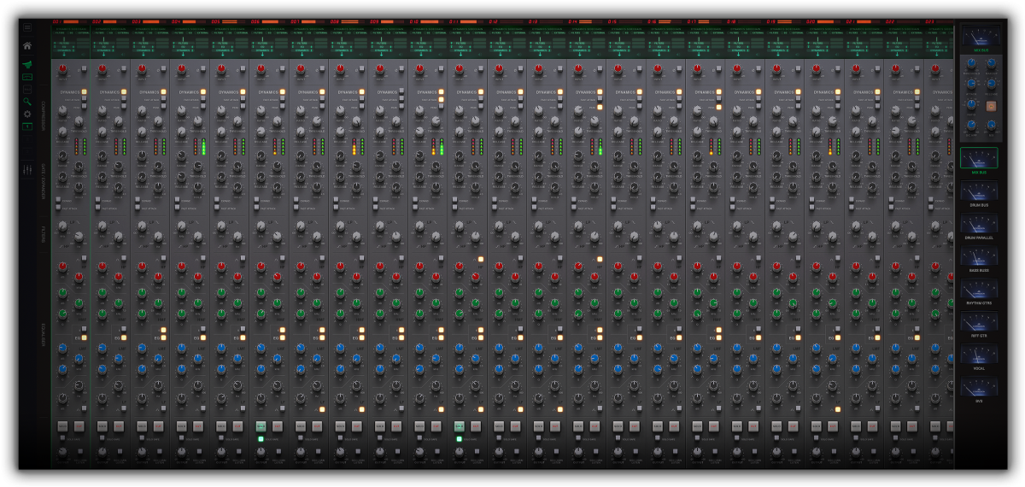Open search with the green magnifier icon
1025x487 pixels.
(27, 101)
